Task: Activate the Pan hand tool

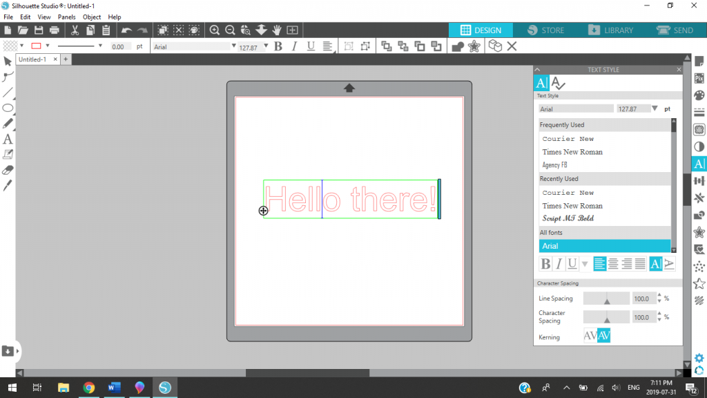Action: click(276, 30)
